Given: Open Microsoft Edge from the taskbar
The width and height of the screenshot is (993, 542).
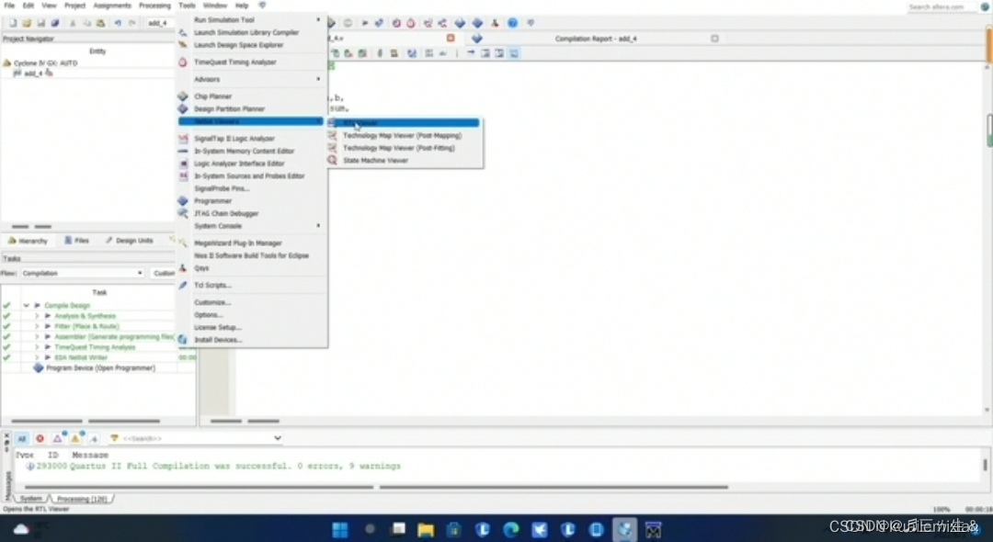Looking at the screenshot, I should (x=511, y=529).
